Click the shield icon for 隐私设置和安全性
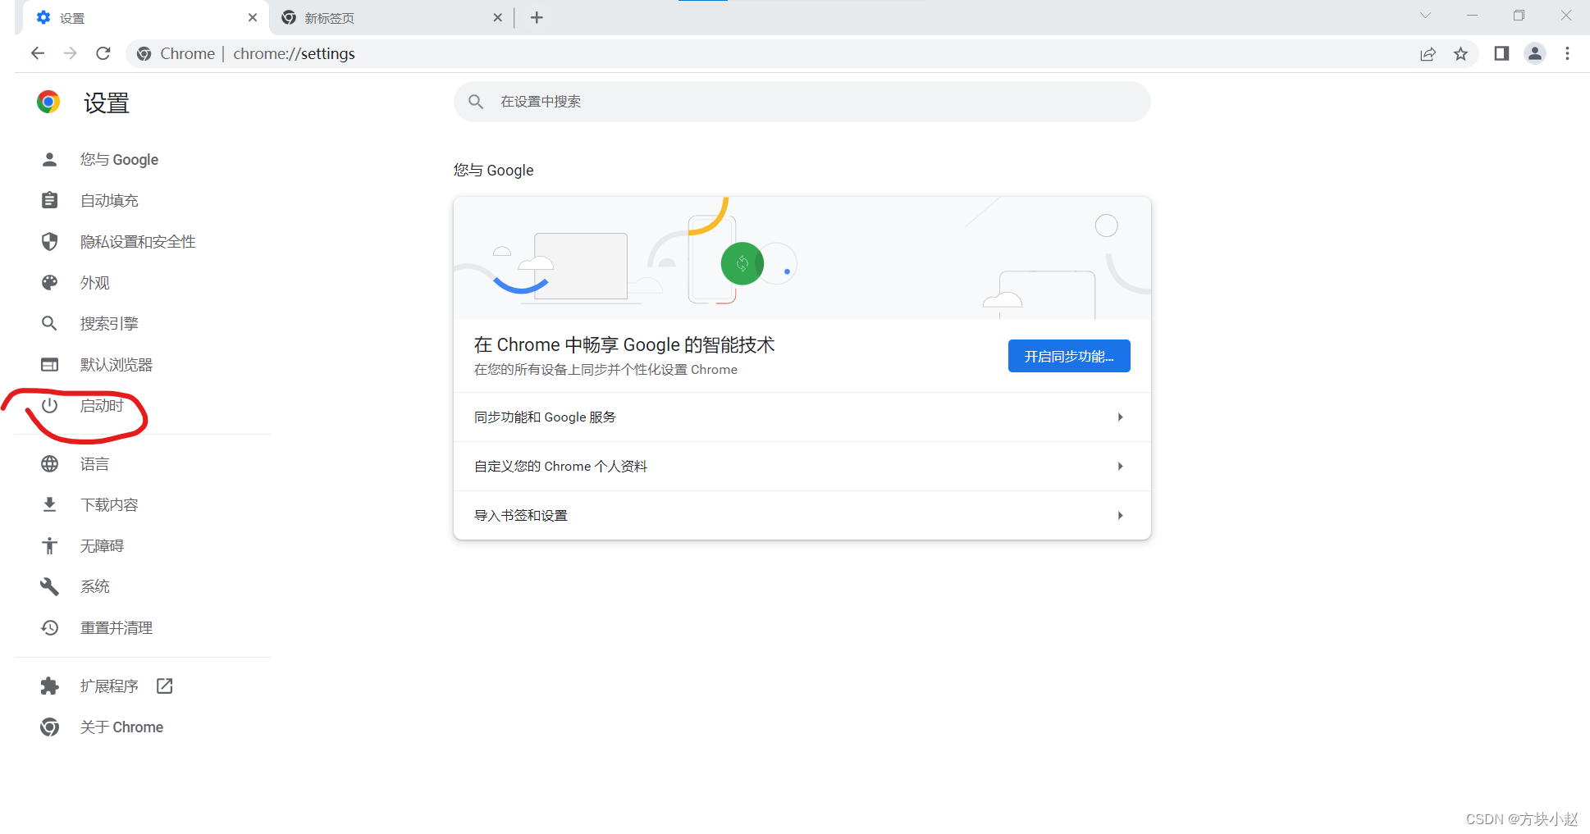Viewport: 1590px width, 834px height. (50, 241)
